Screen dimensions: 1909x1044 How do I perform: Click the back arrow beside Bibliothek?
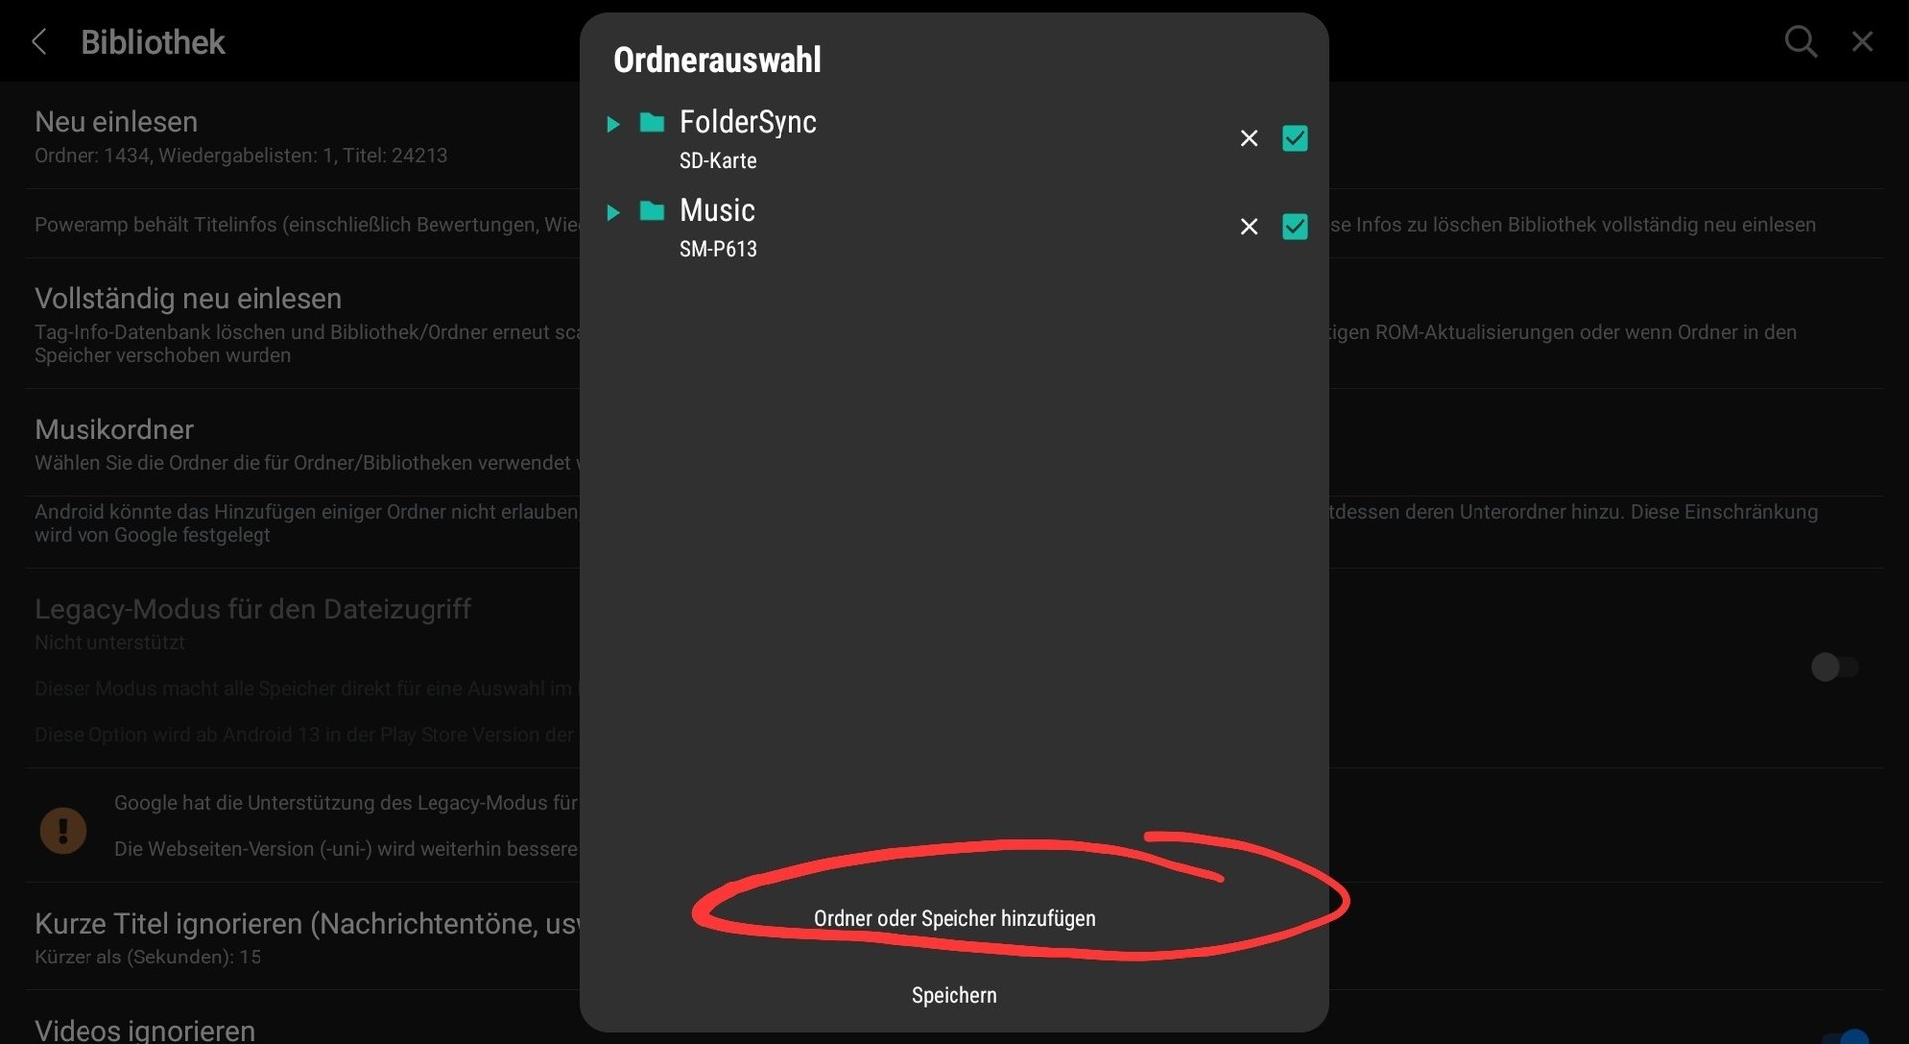pyautogui.click(x=40, y=42)
